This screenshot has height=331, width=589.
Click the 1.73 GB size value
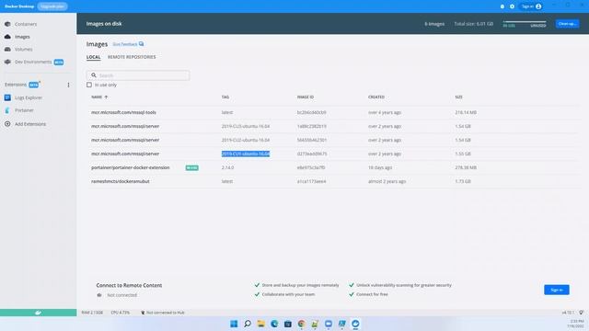(x=463, y=181)
